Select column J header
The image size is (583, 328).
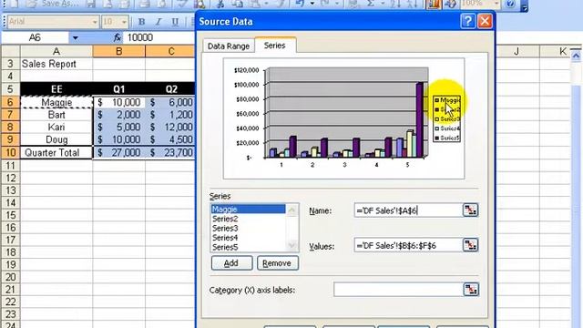pos(517,51)
